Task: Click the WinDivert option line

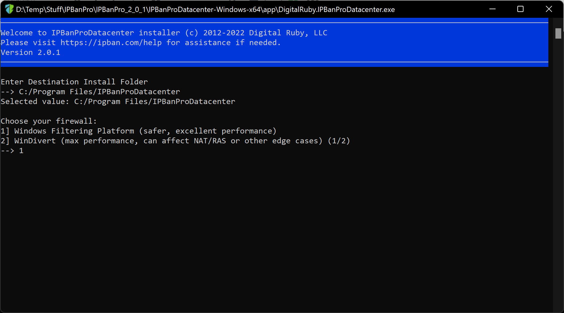Action: click(x=175, y=141)
